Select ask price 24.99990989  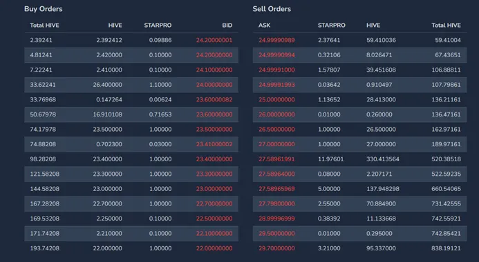276,40
